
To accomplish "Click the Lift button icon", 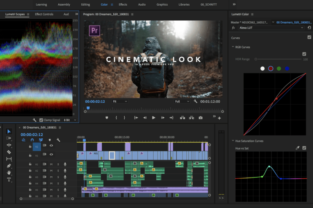I will (183, 118).
